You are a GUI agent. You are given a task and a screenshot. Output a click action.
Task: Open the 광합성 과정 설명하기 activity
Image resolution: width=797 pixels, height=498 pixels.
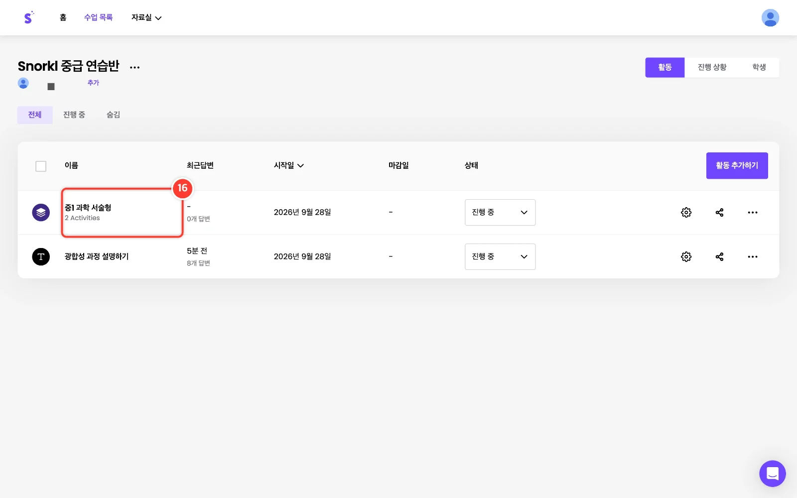pyautogui.click(x=97, y=256)
